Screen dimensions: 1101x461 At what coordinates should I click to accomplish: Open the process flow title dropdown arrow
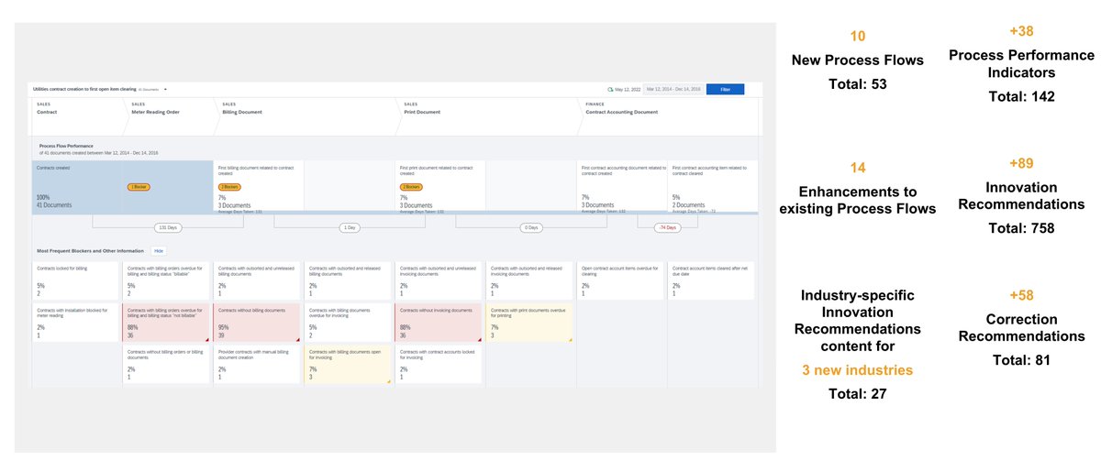tap(166, 89)
